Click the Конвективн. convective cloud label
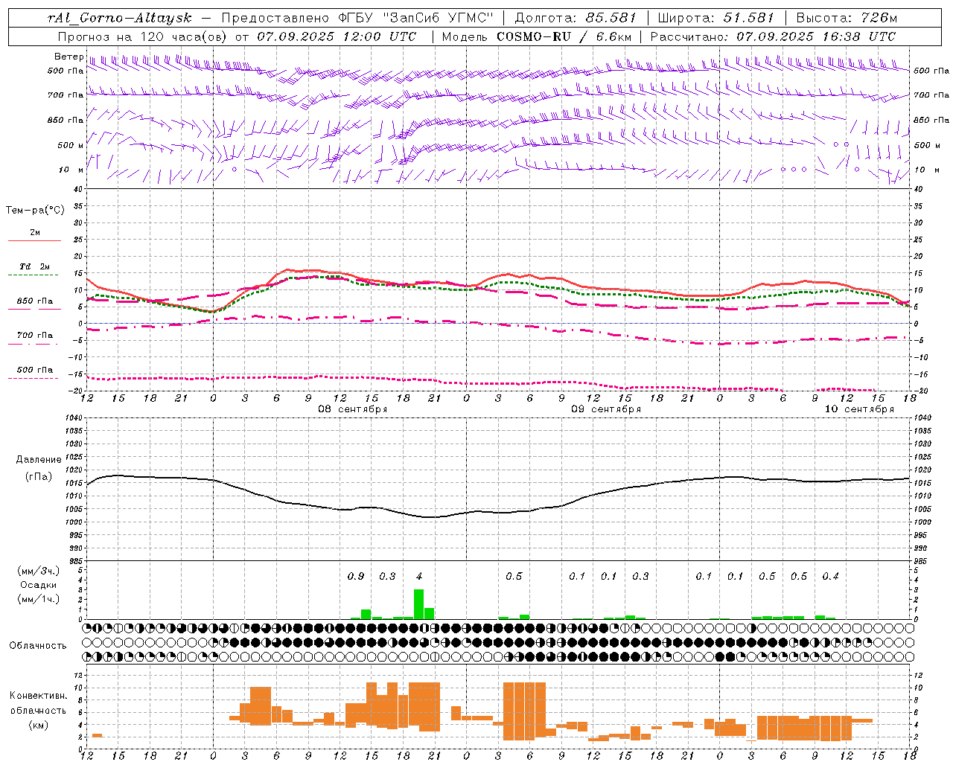 38,696
